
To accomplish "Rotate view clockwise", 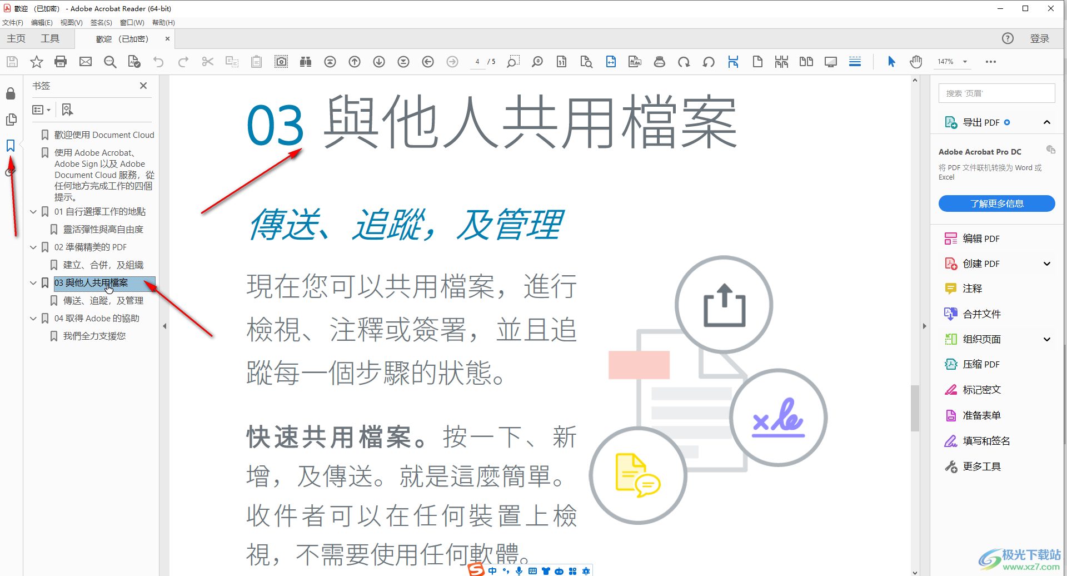I will click(x=684, y=62).
